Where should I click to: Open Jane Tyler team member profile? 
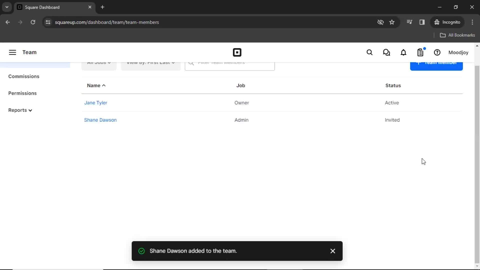(x=95, y=102)
